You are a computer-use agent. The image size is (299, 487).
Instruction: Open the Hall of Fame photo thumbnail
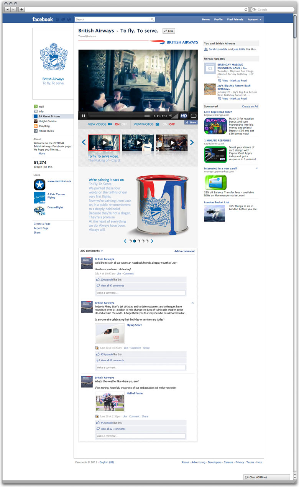pos(110,402)
